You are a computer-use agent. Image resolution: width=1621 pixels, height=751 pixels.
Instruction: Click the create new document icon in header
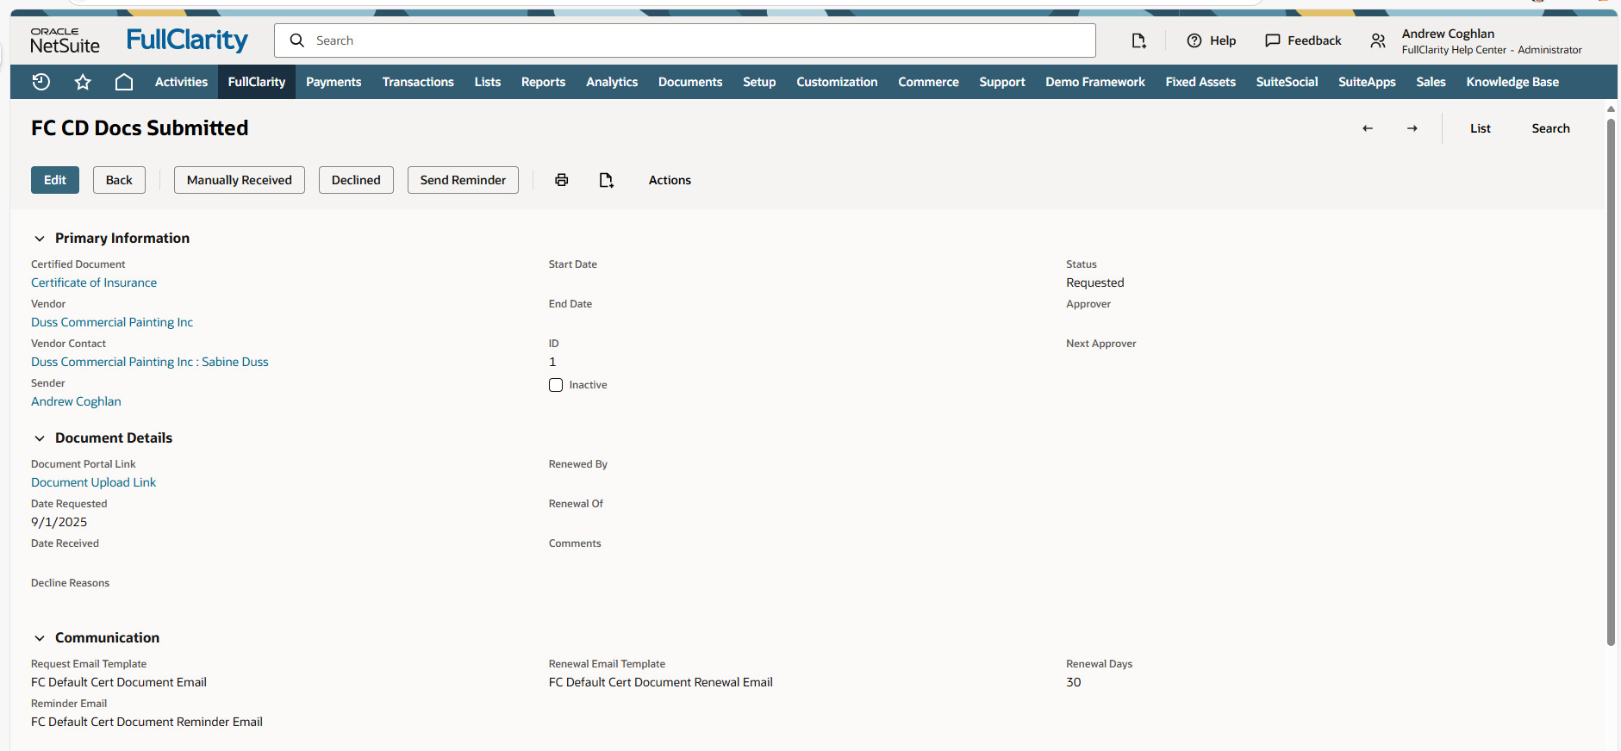coord(1138,40)
